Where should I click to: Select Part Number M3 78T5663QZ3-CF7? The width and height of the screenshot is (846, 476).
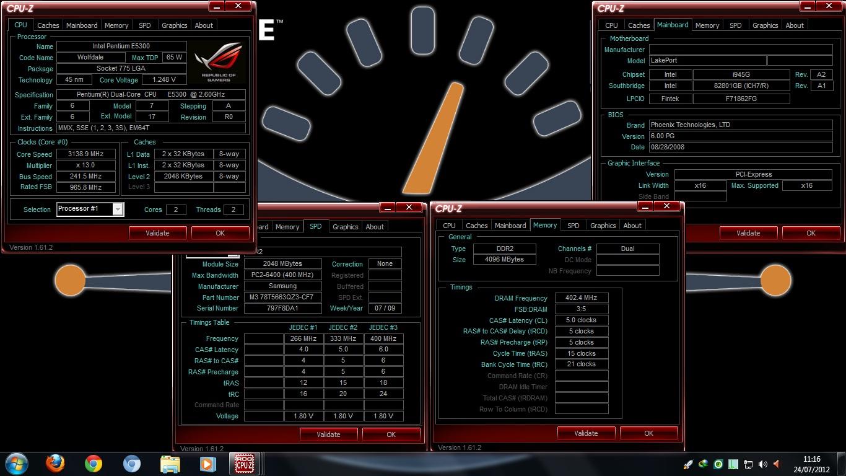click(x=282, y=297)
